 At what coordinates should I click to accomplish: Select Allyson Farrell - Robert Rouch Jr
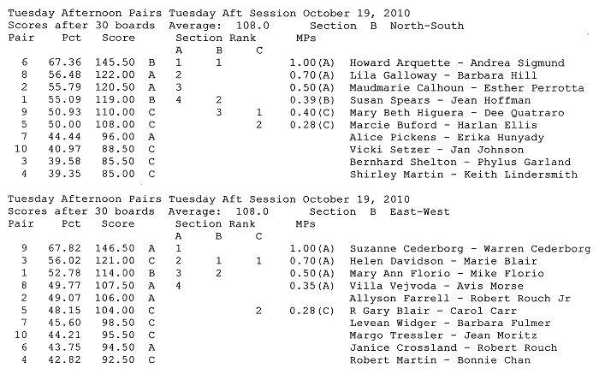(x=460, y=299)
